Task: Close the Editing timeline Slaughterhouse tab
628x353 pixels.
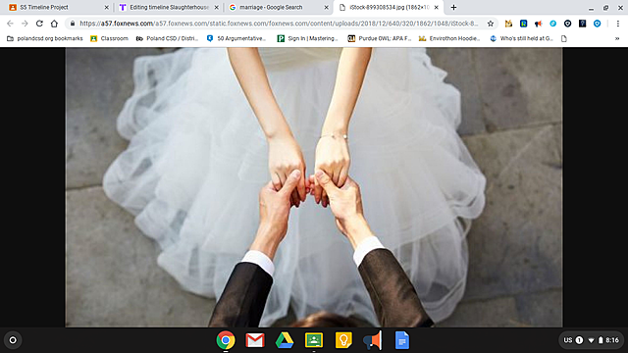Action: [x=216, y=7]
